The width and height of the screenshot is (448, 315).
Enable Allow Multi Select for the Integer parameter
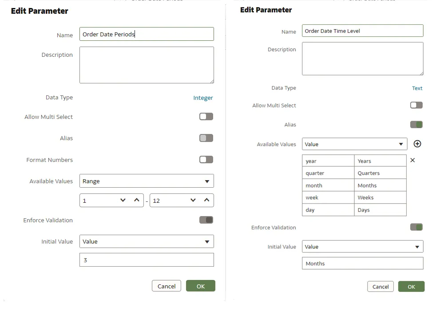tap(206, 117)
